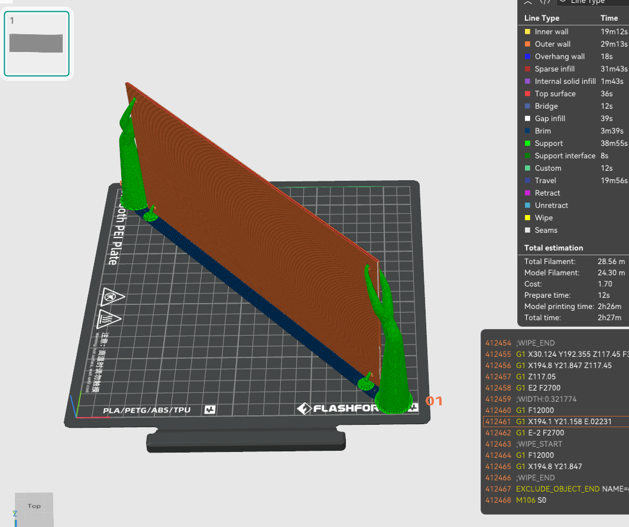Click the Top face of view cube
Screen dimensions: 629x527
click(x=34, y=506)
